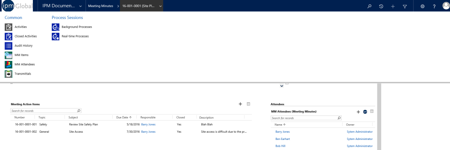Expand the 16-001-0001 record dropdown chevron
Image resolution: width=450 pixels, height=150 pixels.
pos(160,6)
